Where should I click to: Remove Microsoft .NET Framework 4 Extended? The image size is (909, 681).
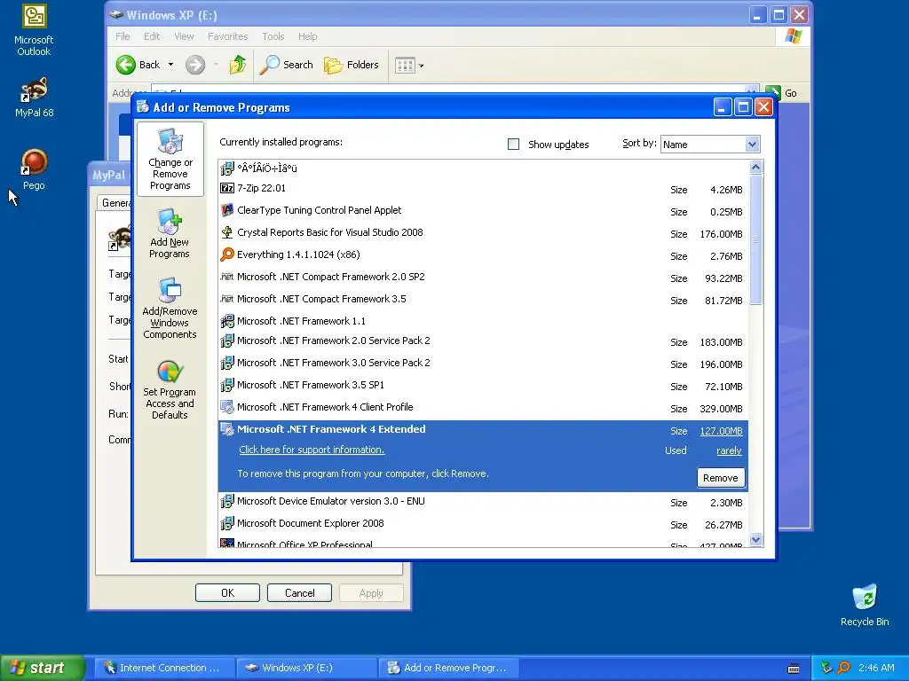(721, 478)
